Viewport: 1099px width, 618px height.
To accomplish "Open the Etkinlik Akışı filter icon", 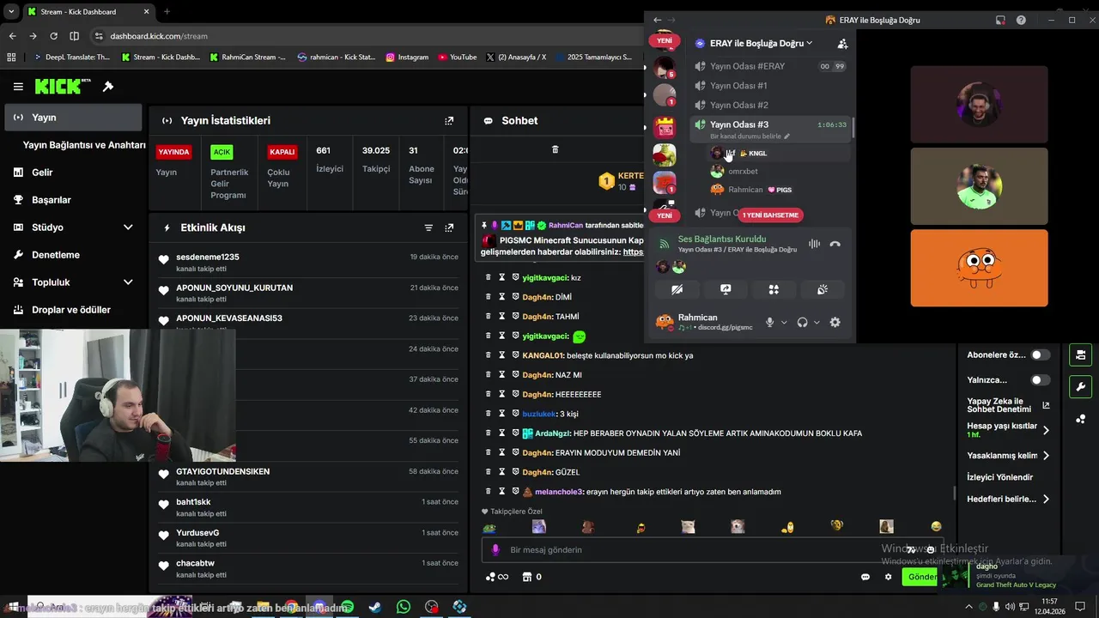I will [428, 227].
